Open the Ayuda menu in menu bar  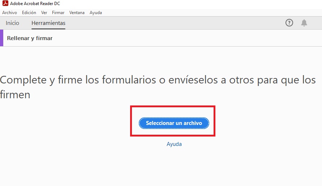click(96, 13)
